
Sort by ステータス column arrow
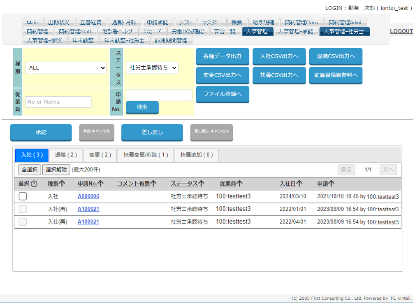[201, 184]
